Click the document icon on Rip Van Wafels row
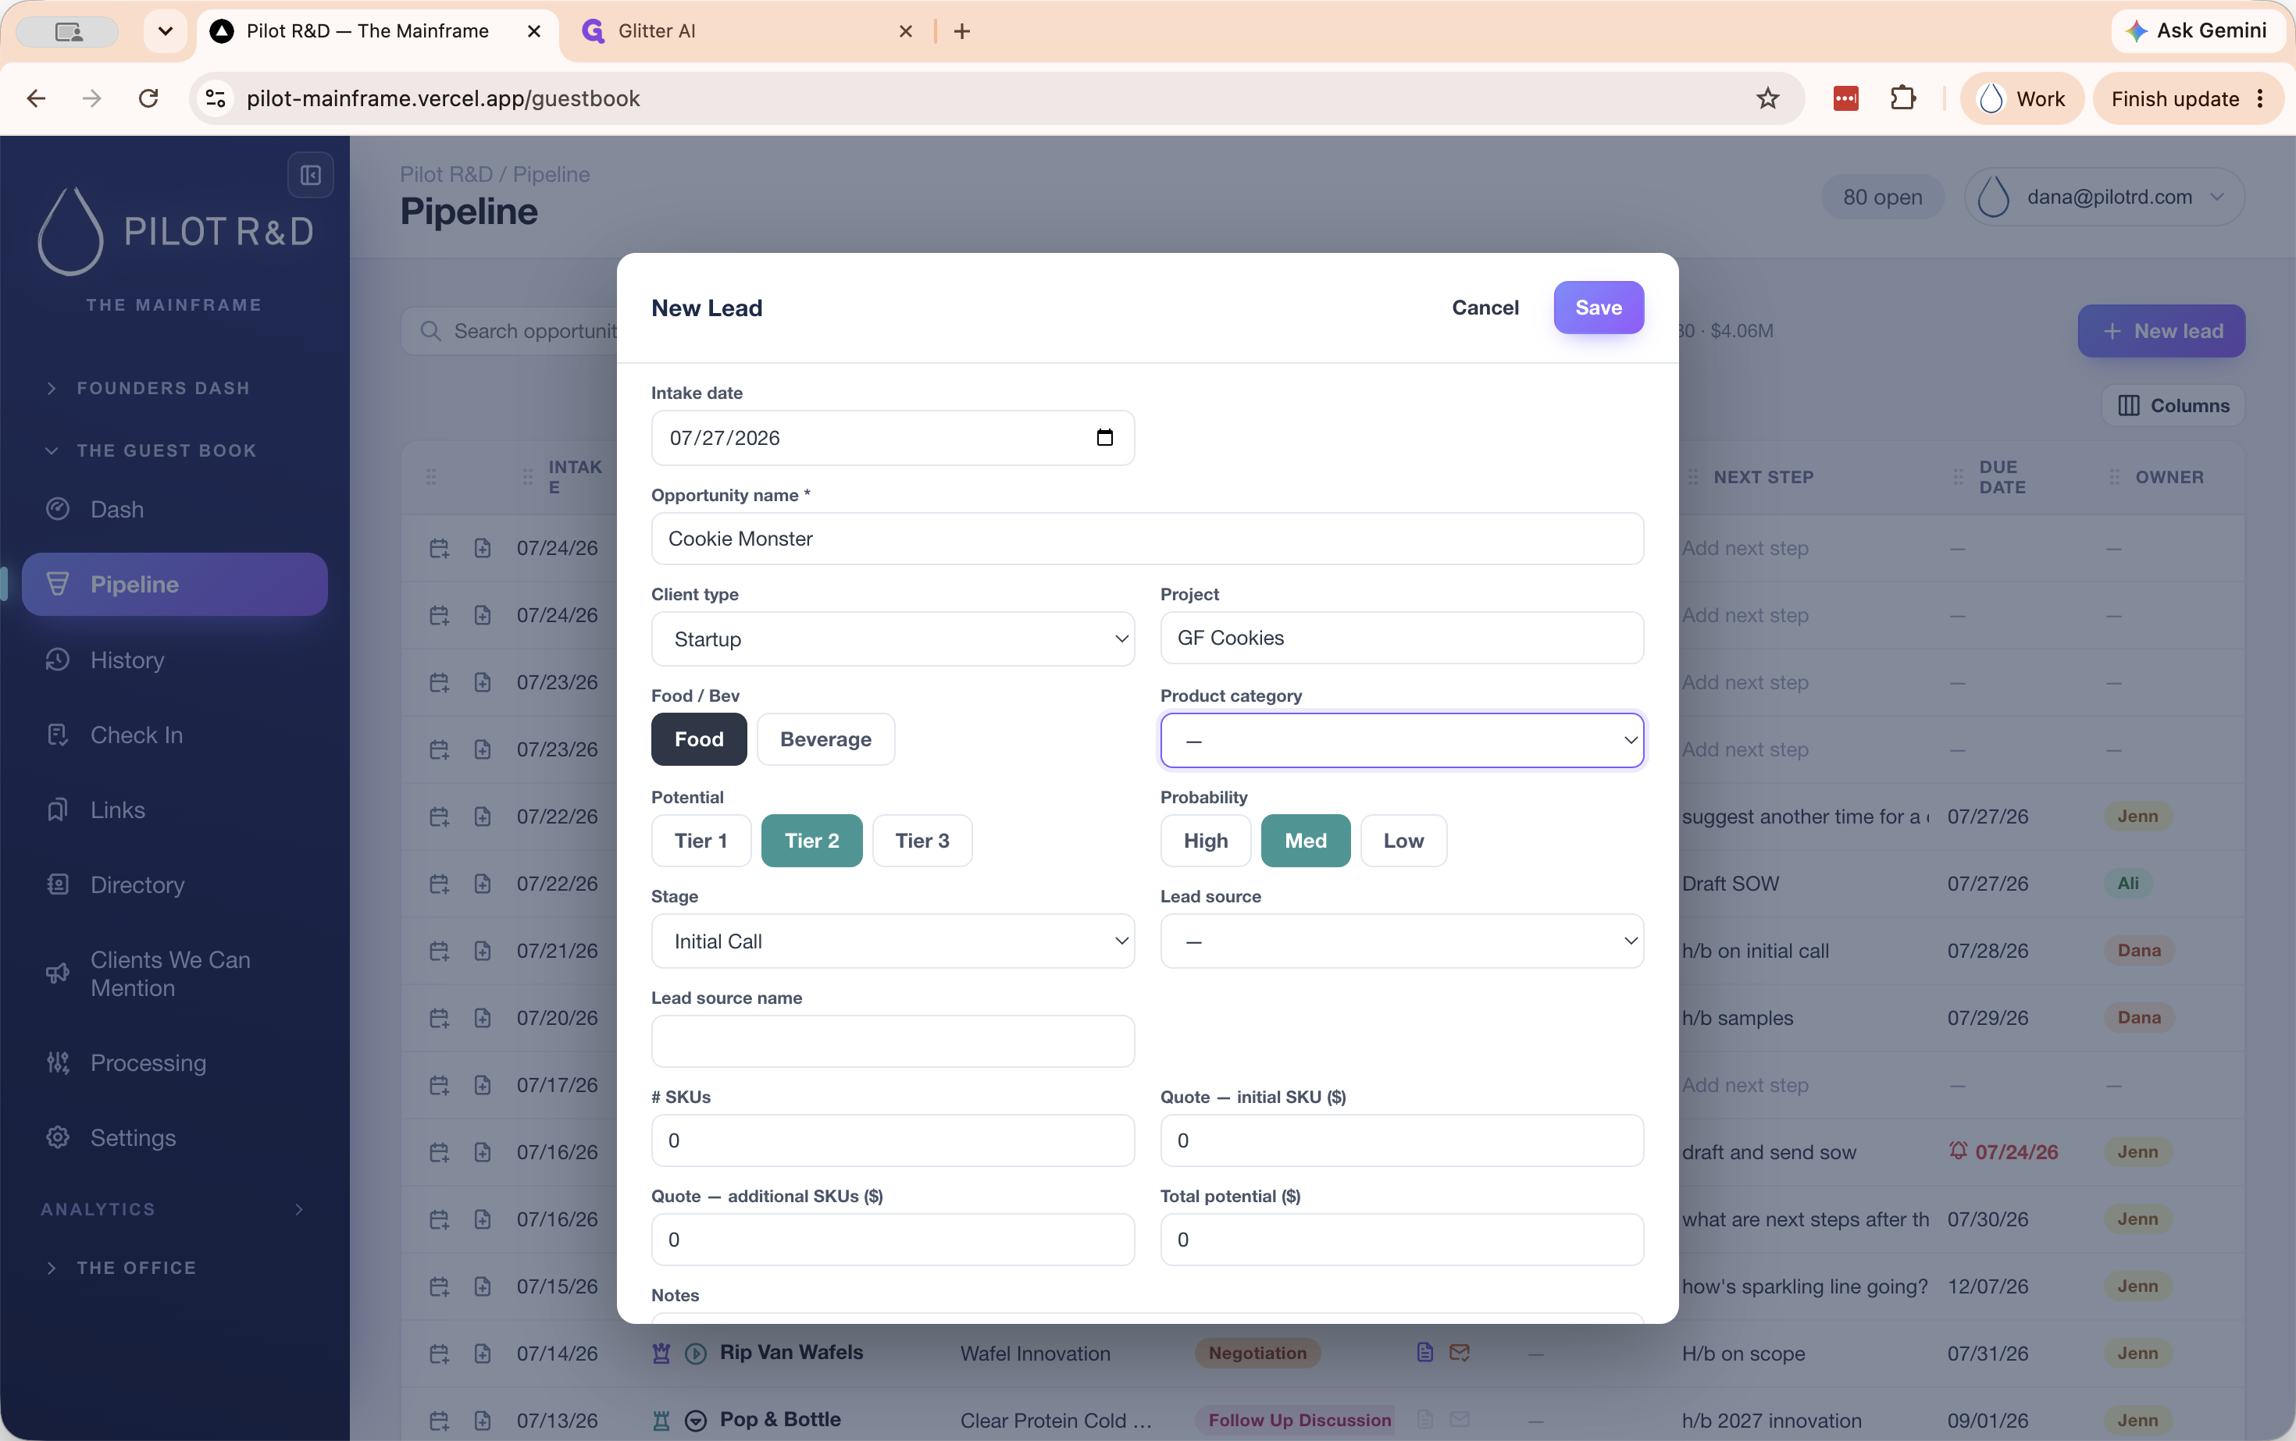The width and height of the screenshot is (2296, 1441). click(x=1424, y=1352)
